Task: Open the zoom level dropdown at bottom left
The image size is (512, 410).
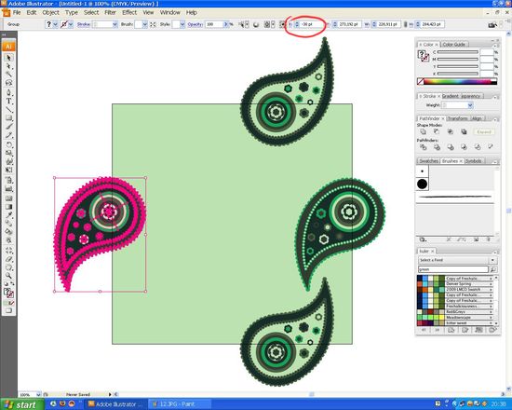Action: (38, 395)
